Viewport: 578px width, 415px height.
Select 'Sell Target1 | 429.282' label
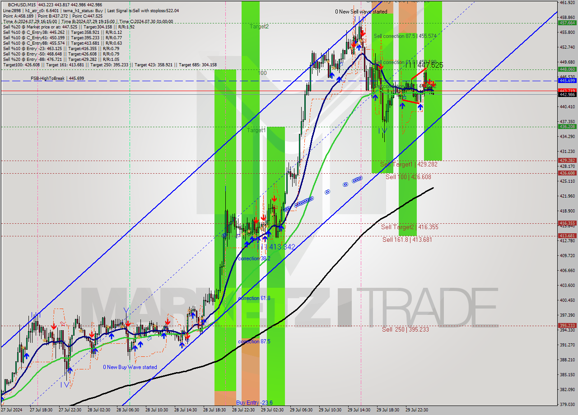pos(409,164)
